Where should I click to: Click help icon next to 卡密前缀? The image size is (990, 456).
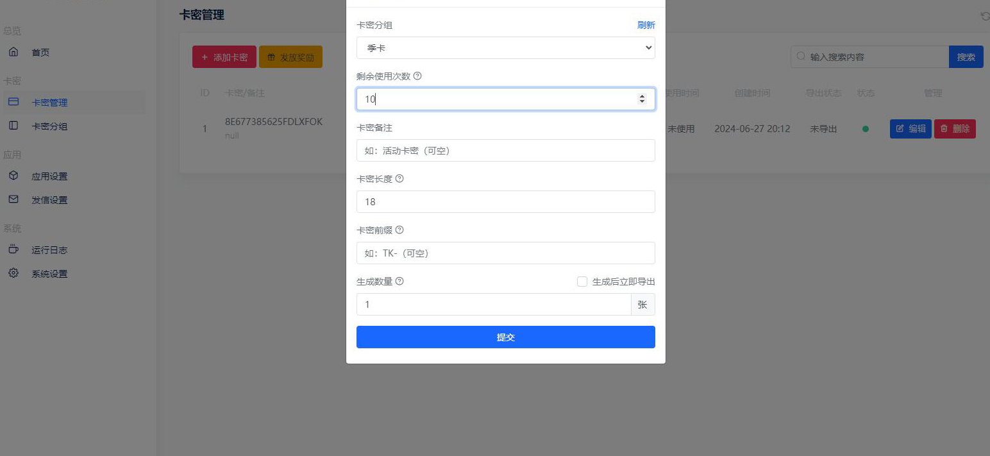[399, 230]
